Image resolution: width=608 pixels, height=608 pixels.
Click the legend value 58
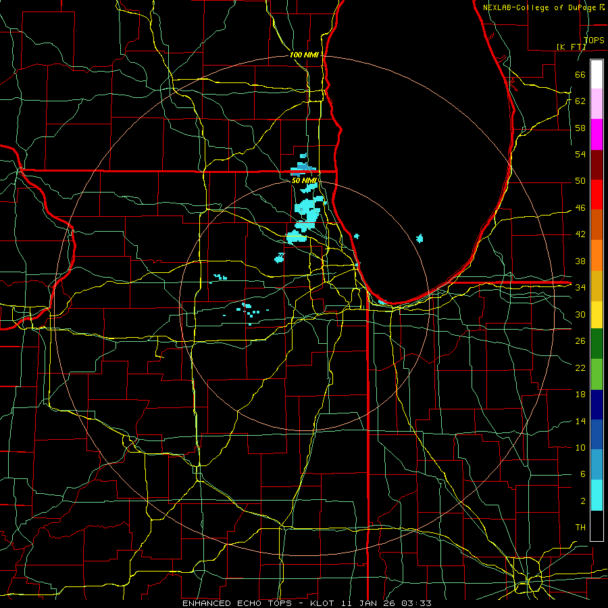point(580,128)
